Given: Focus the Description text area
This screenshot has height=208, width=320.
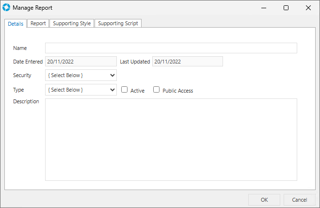Looking at the screenshot, I should coord(171,140).
